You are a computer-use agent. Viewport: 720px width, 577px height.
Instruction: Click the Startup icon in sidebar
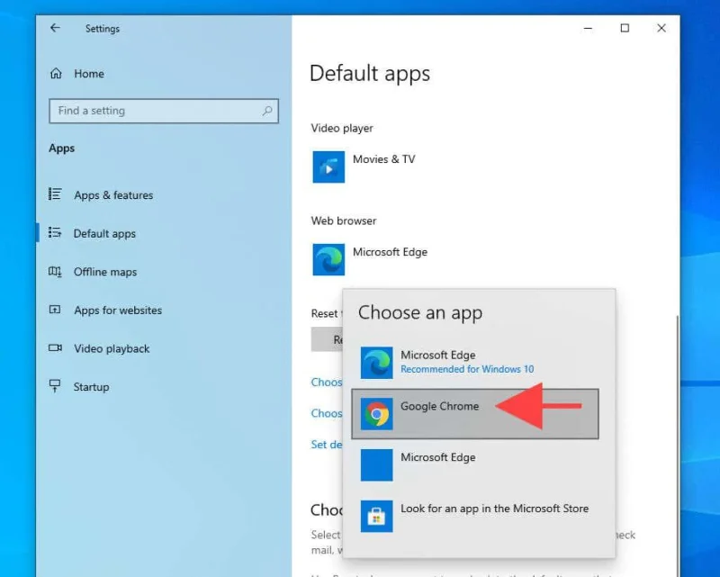[55, 386]
